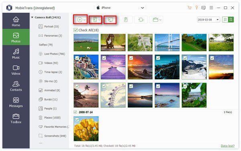Uncheck the yellow tulips photo
241x151 pixels.
(x=77, y=120)
